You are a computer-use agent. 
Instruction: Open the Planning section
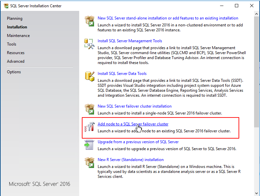[15, 18]
